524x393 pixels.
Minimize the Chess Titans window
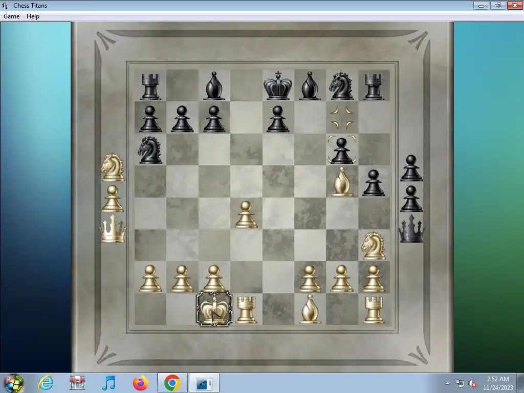coord(481,5)
